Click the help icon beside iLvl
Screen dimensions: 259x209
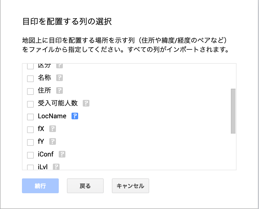[x=56, y=167]
